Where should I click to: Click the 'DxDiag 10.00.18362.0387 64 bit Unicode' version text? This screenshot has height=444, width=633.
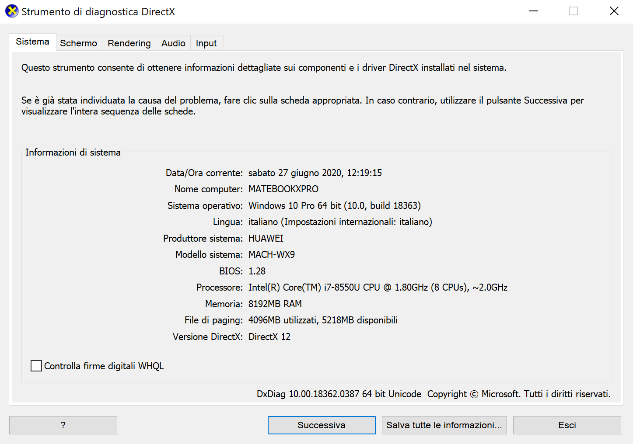tap(339, 394)
